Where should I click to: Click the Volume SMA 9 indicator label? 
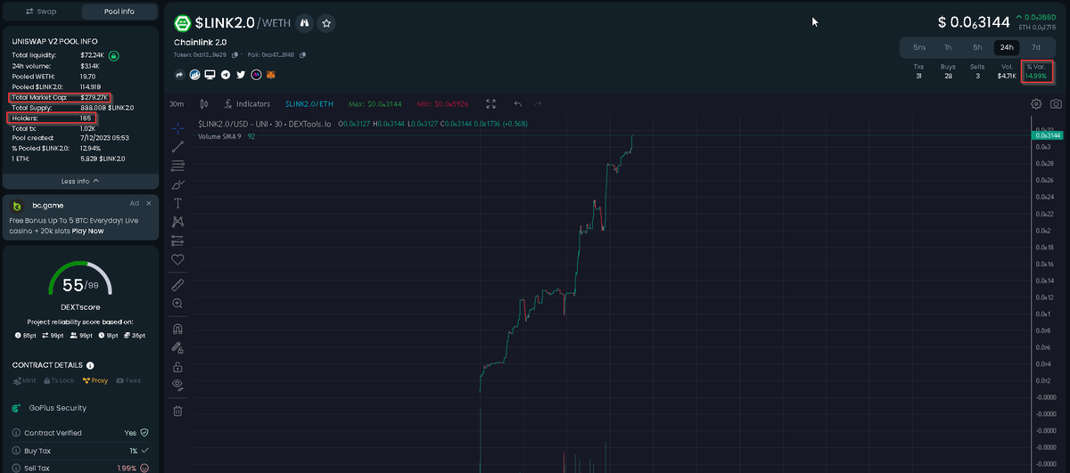point(219,136)
